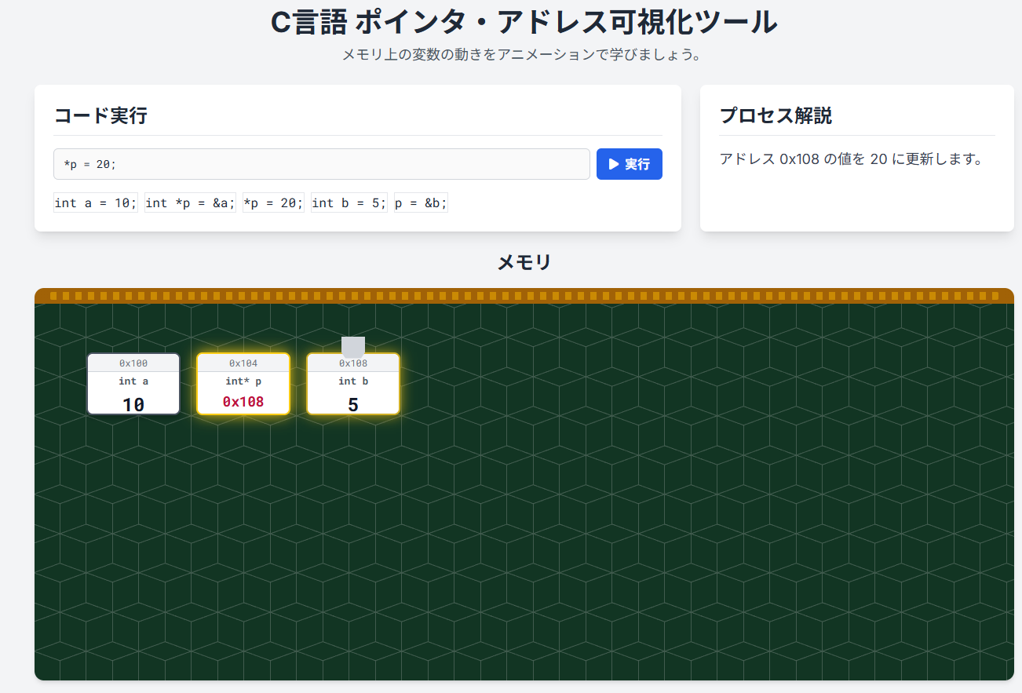Click the 実行 run button
The width and height of the screenshot is (1022, 693).
click(630, 164)
